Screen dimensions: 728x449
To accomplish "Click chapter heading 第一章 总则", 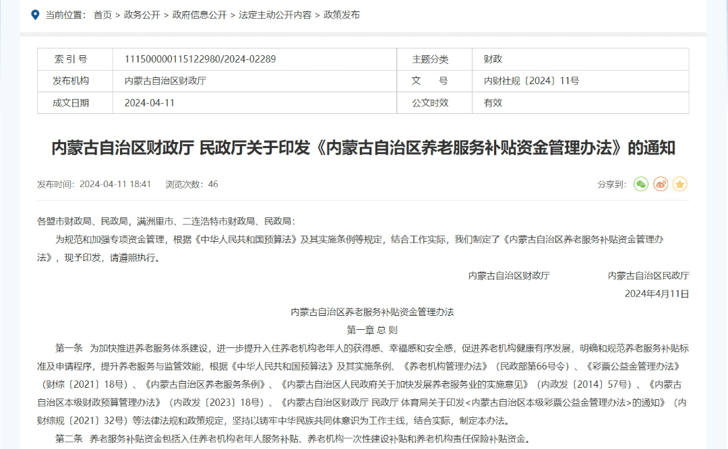I will pos(372,330).
